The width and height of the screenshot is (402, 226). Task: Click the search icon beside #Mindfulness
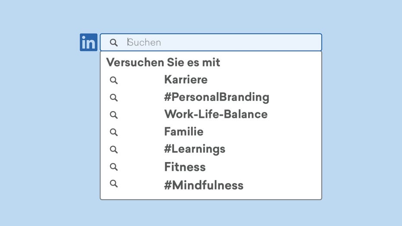(114, 184)
